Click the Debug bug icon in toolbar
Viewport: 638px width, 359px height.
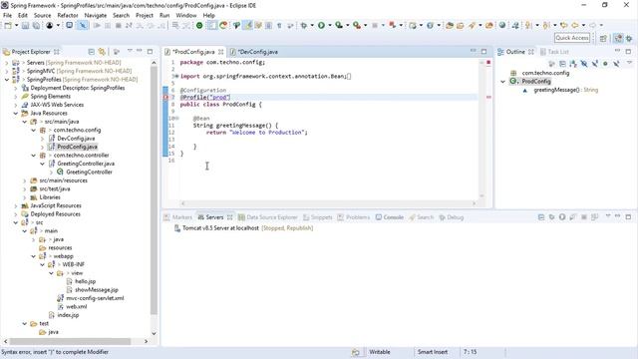coord(303,25)
